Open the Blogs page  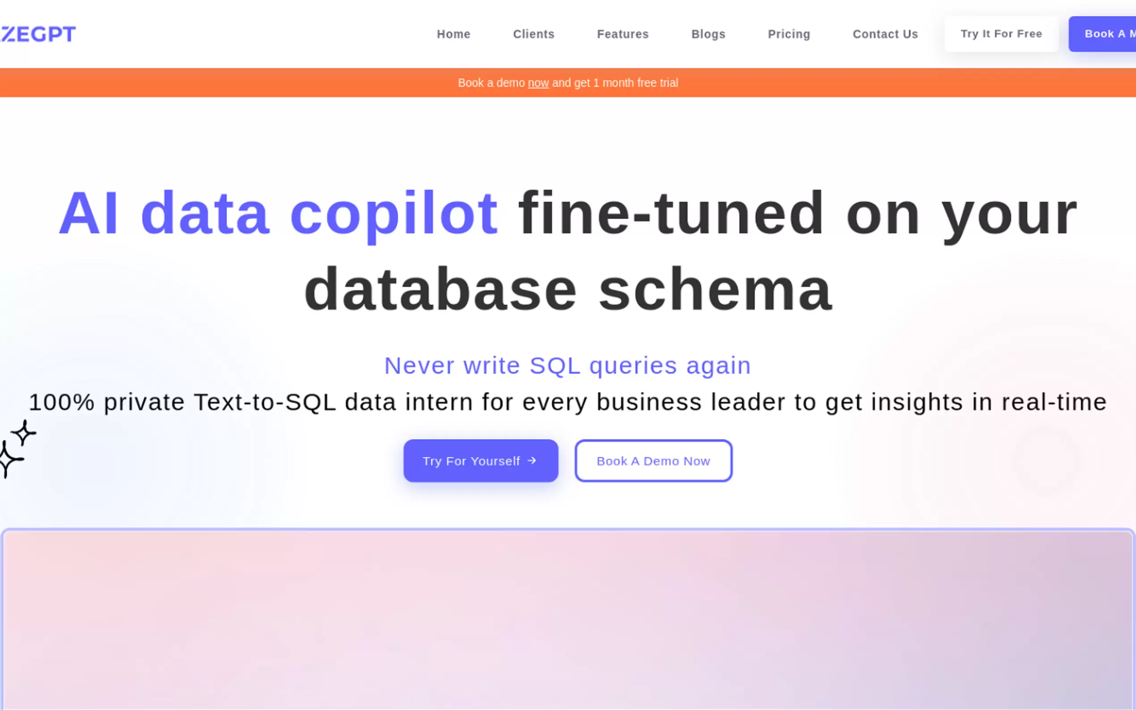point(708,34)
